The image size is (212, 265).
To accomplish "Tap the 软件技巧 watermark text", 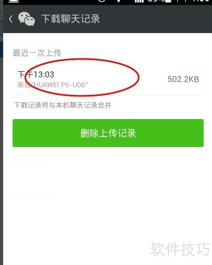I will point(180,249).
